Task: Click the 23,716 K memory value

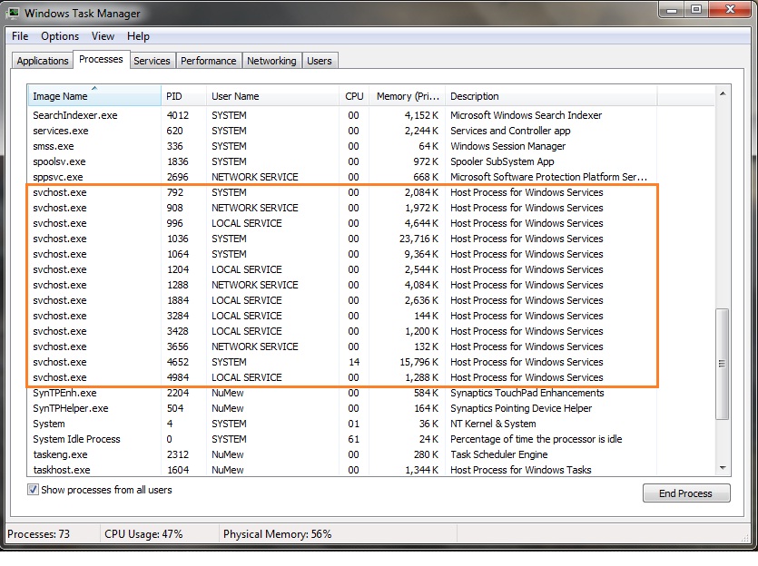Action: pyautogui.click(x=419, y=239)
